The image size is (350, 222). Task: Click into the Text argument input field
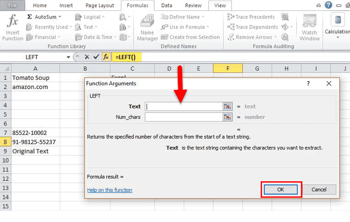coord(183,106)
